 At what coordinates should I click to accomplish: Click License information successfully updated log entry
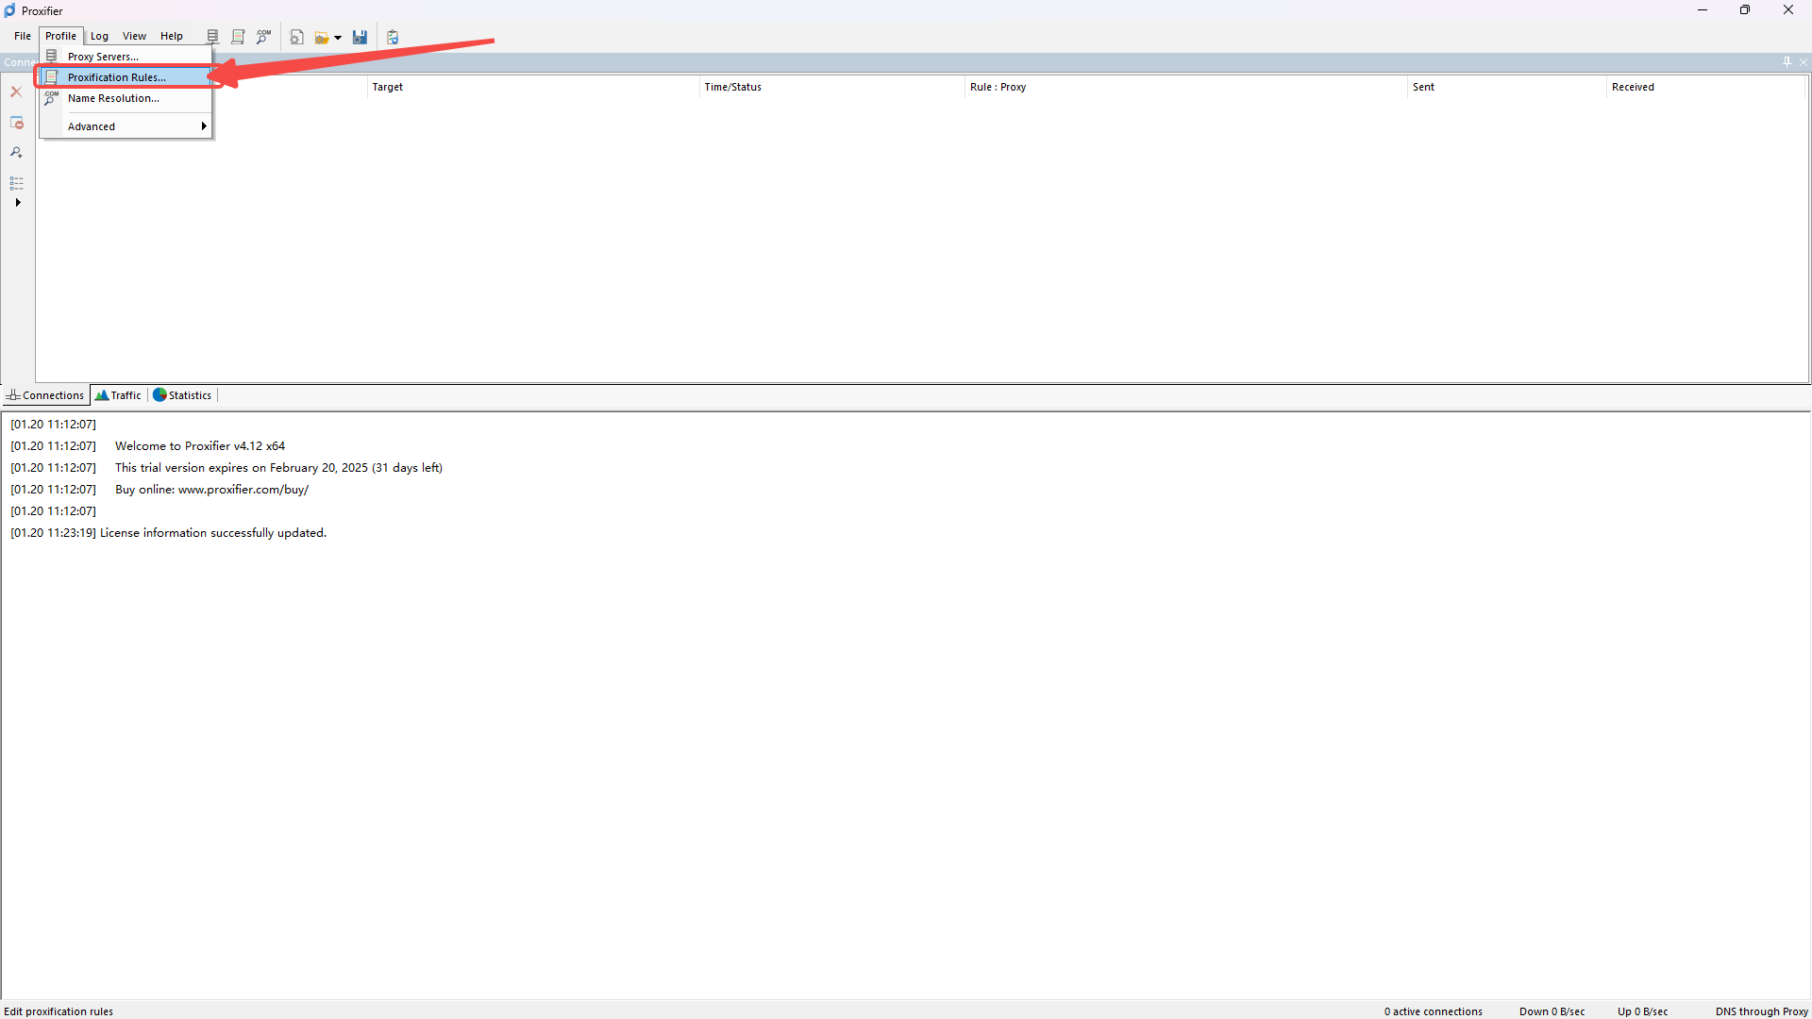point(213,533)
